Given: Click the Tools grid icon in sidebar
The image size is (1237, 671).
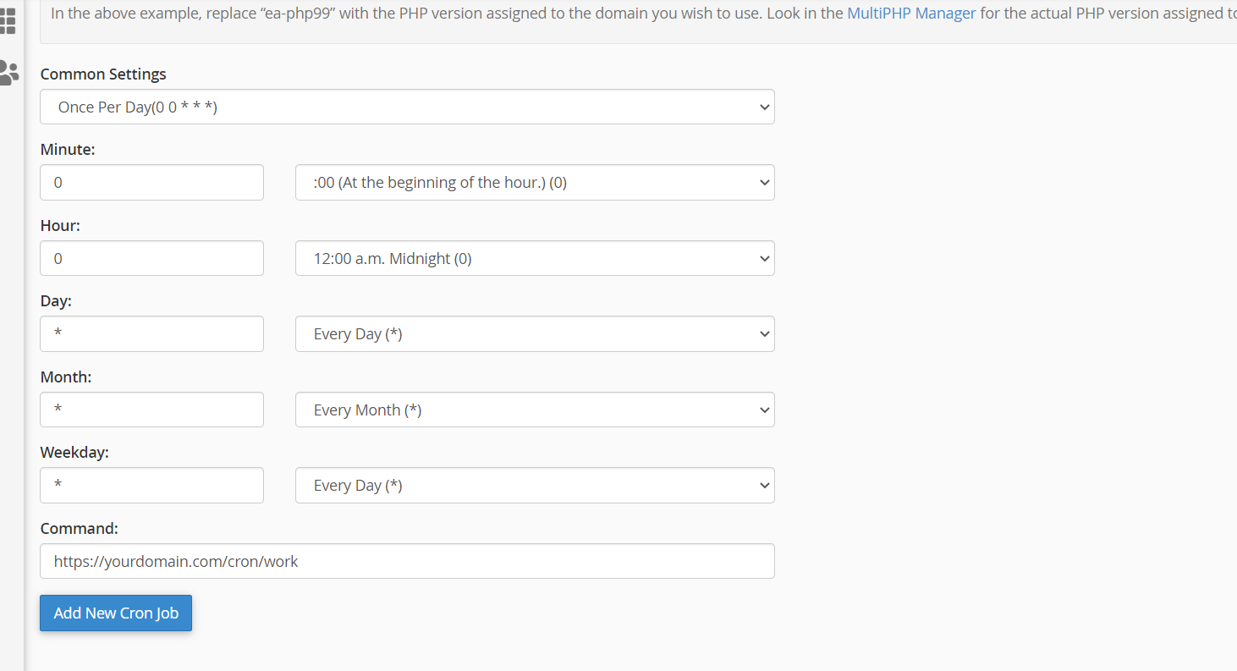Looking at the screenshot, I should [8, 20].
